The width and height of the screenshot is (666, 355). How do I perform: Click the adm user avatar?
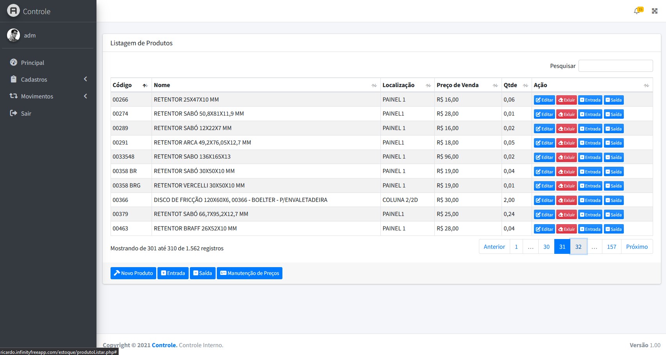click(x=13, y=35)
